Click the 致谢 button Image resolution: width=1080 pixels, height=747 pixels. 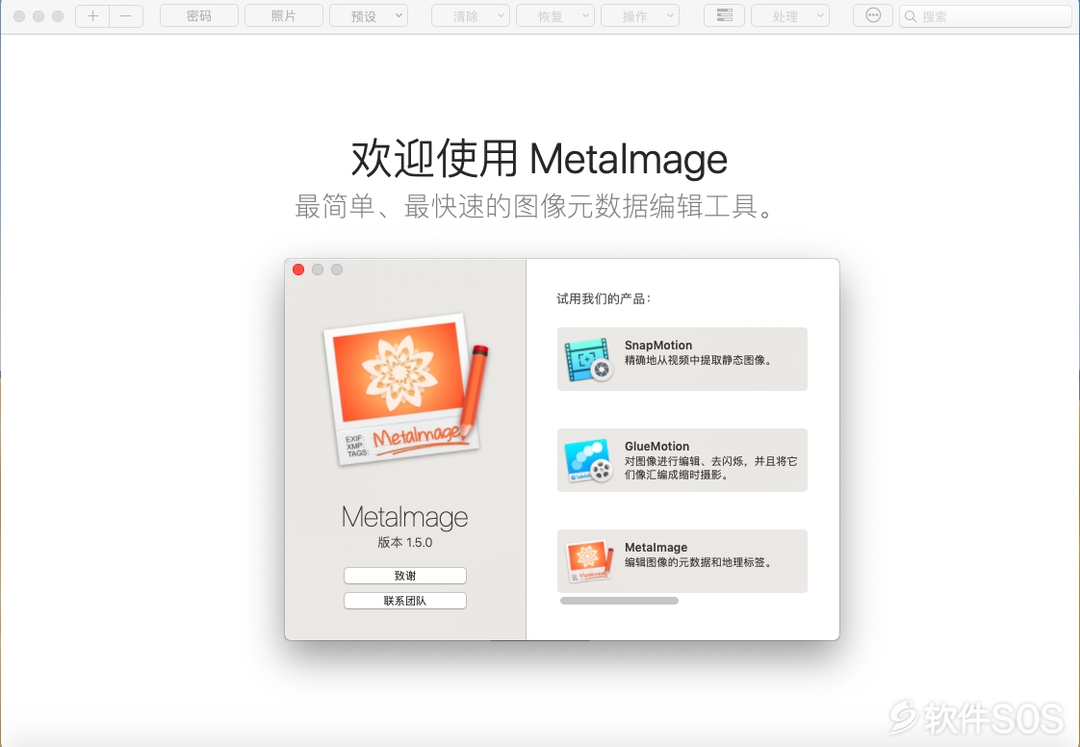click(405, 576)
